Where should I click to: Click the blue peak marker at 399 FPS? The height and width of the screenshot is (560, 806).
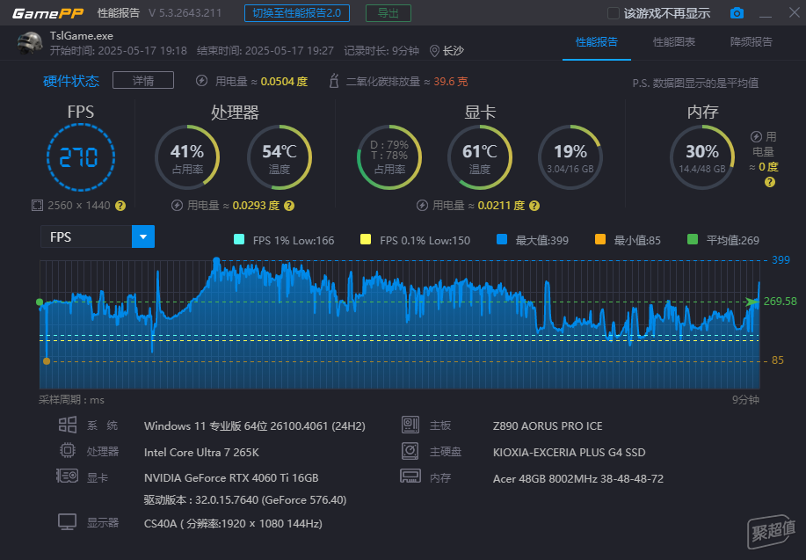pyautogui.click(x=216, y=261)
